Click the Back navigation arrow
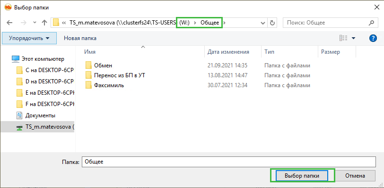 point(9,23)
